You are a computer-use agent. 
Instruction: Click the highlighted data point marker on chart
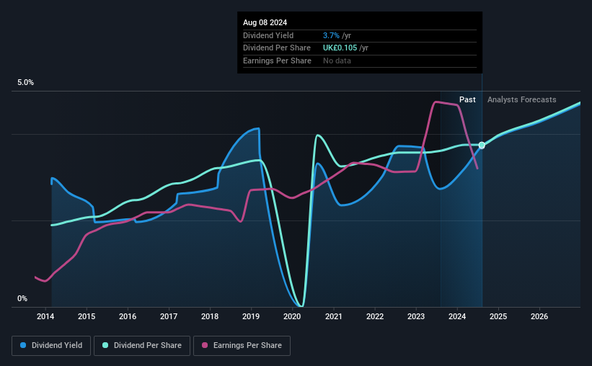coord(482,146)
